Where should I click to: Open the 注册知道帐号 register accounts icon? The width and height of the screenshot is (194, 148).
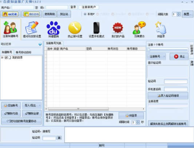11,28
